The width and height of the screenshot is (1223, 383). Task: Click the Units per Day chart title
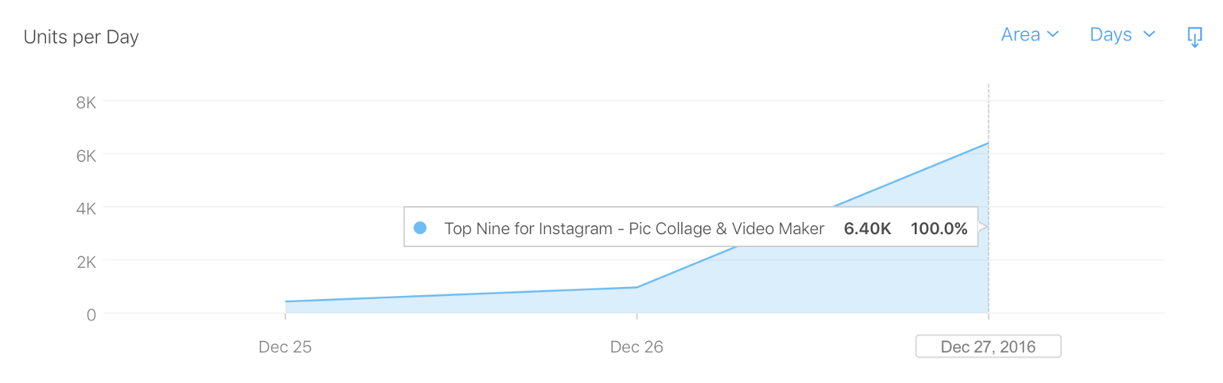(81, 37)
